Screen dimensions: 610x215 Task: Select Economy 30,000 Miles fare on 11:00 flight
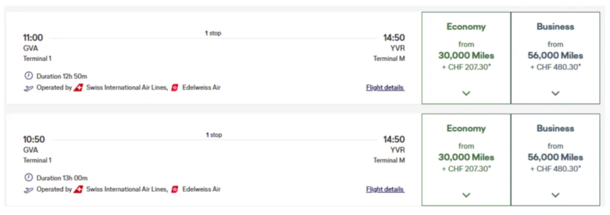466,58
